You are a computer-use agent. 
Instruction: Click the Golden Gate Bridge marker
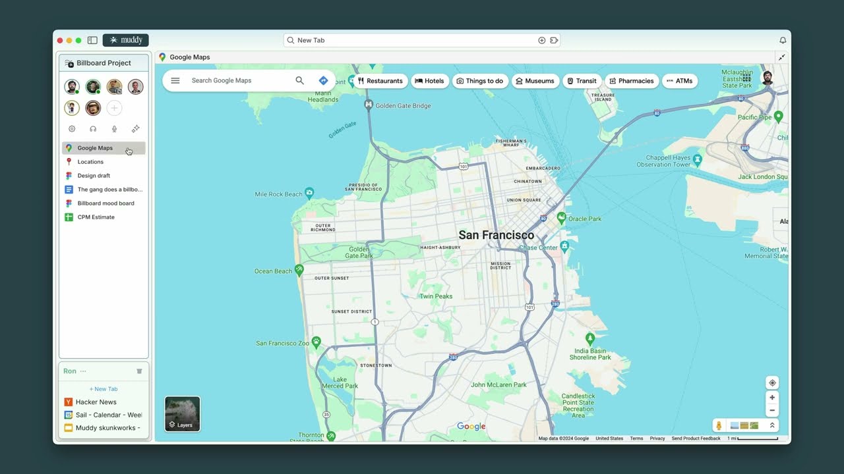[x=369, y=105]
